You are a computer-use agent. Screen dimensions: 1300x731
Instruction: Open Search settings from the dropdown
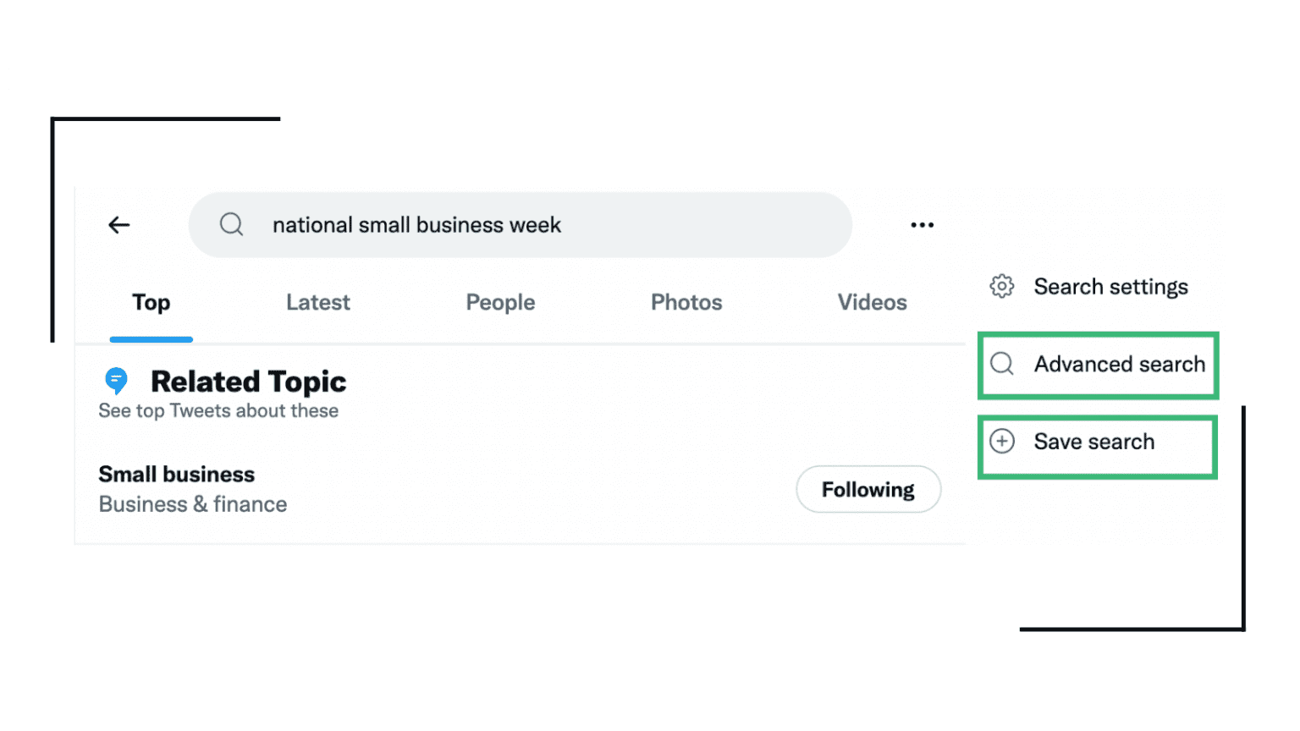point(1110,287)
